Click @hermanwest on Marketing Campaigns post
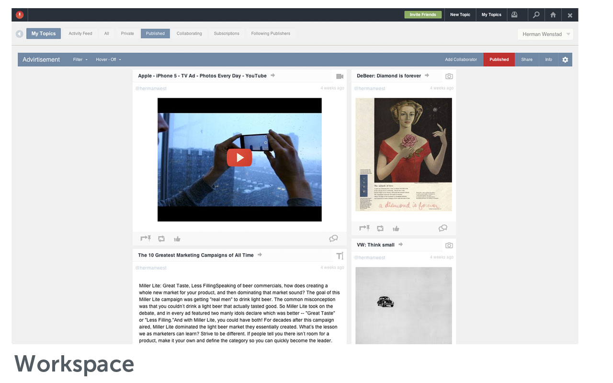The image size is (613, 383). (x=151, y=268)
